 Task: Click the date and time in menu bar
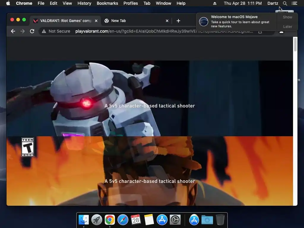point(243,3)
